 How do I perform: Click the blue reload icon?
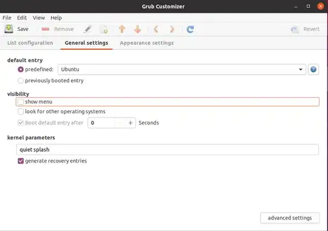[190, 29]
